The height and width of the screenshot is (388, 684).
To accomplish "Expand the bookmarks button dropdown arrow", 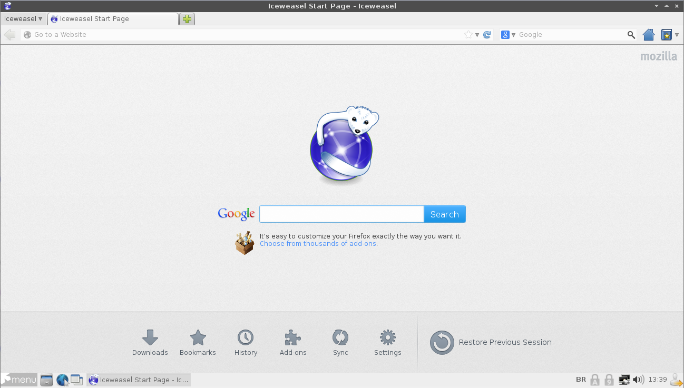I will coord(677,35).
